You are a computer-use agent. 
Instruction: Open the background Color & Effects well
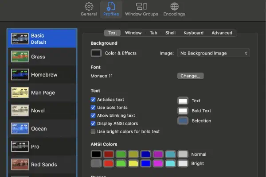(x=96, y=53)
